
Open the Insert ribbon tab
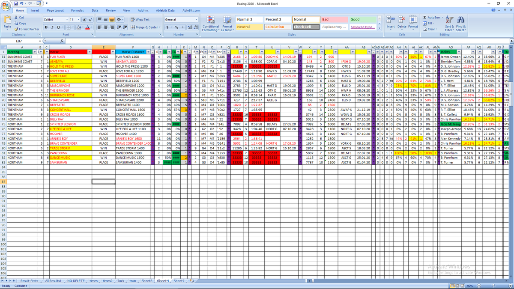point(35,10)
